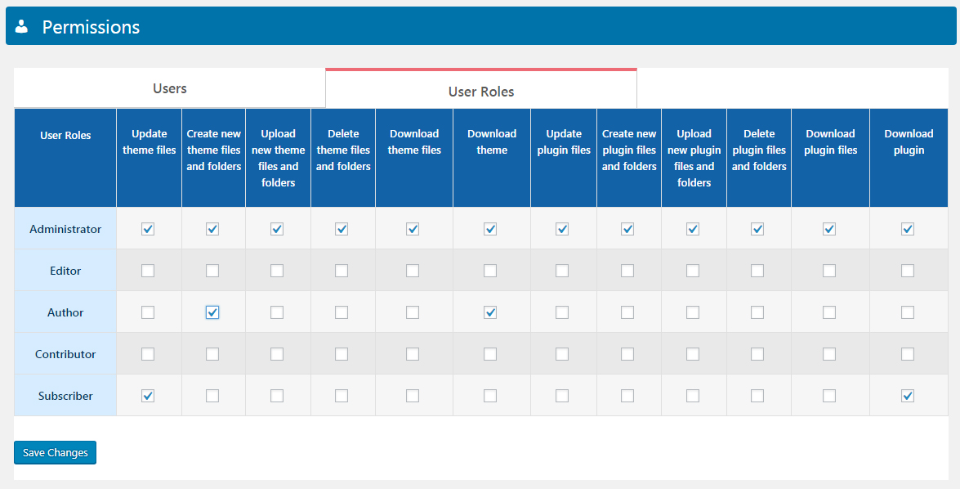Viewport: 960px width, 489px height.
Task: Uncheck Subscriber's Update theme files checkbox
Action: click(148, 396)
